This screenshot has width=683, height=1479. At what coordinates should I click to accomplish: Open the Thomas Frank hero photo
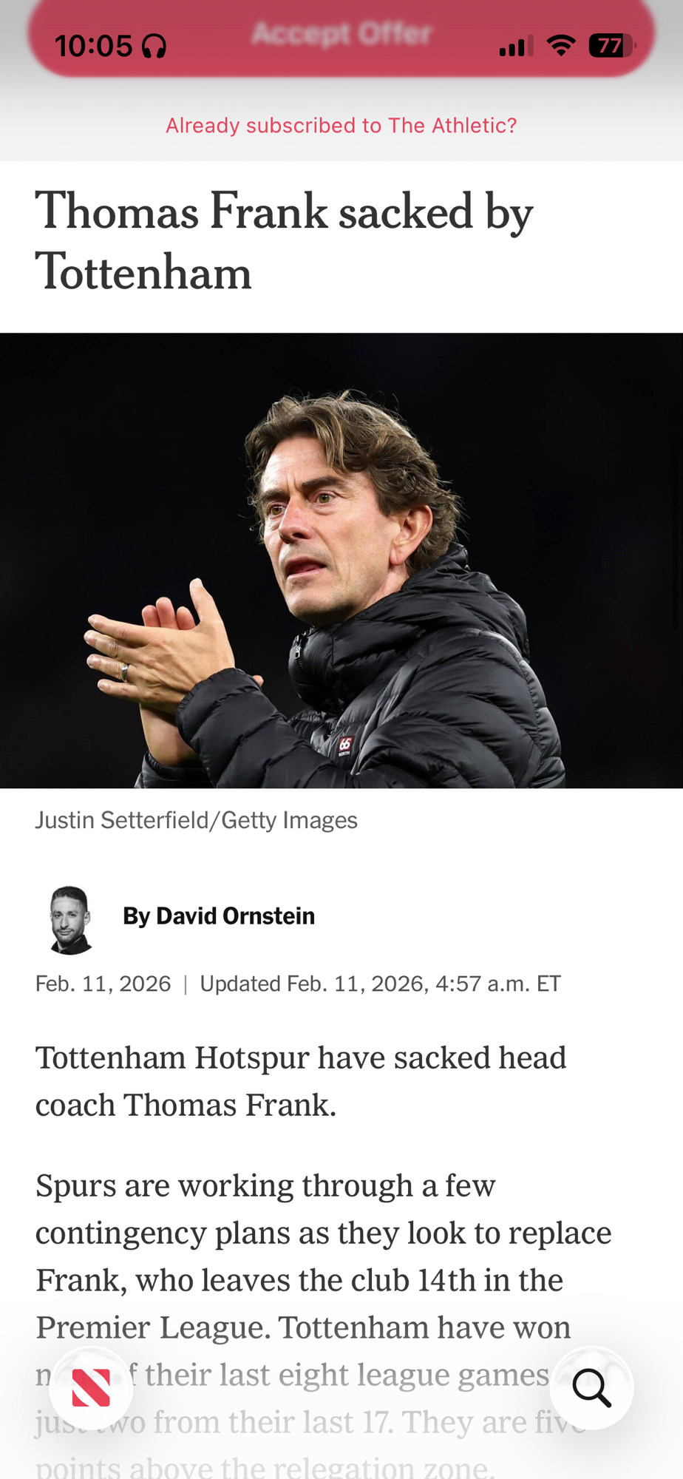[341, 561]
